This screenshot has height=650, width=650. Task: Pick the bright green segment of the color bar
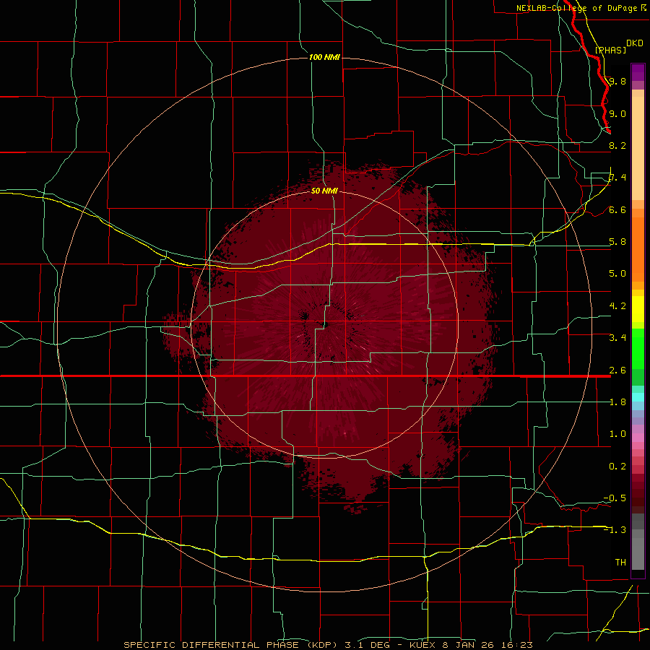(638, 349)
